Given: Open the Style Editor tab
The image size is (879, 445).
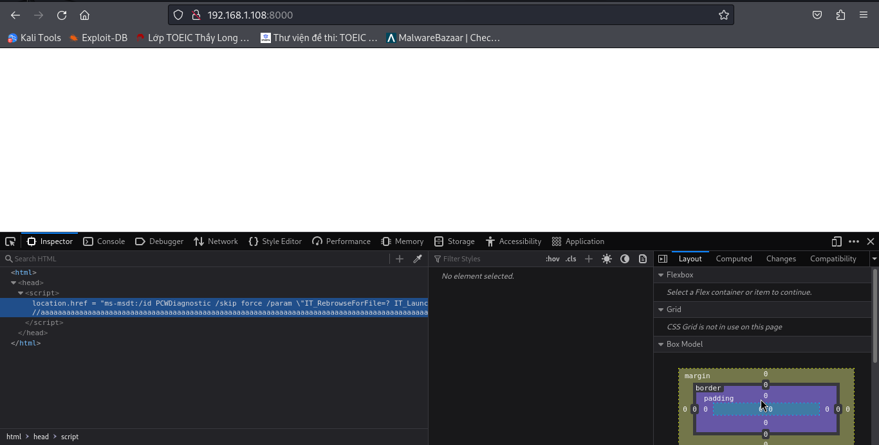Looking at the screenshot, I should (275, 241).
